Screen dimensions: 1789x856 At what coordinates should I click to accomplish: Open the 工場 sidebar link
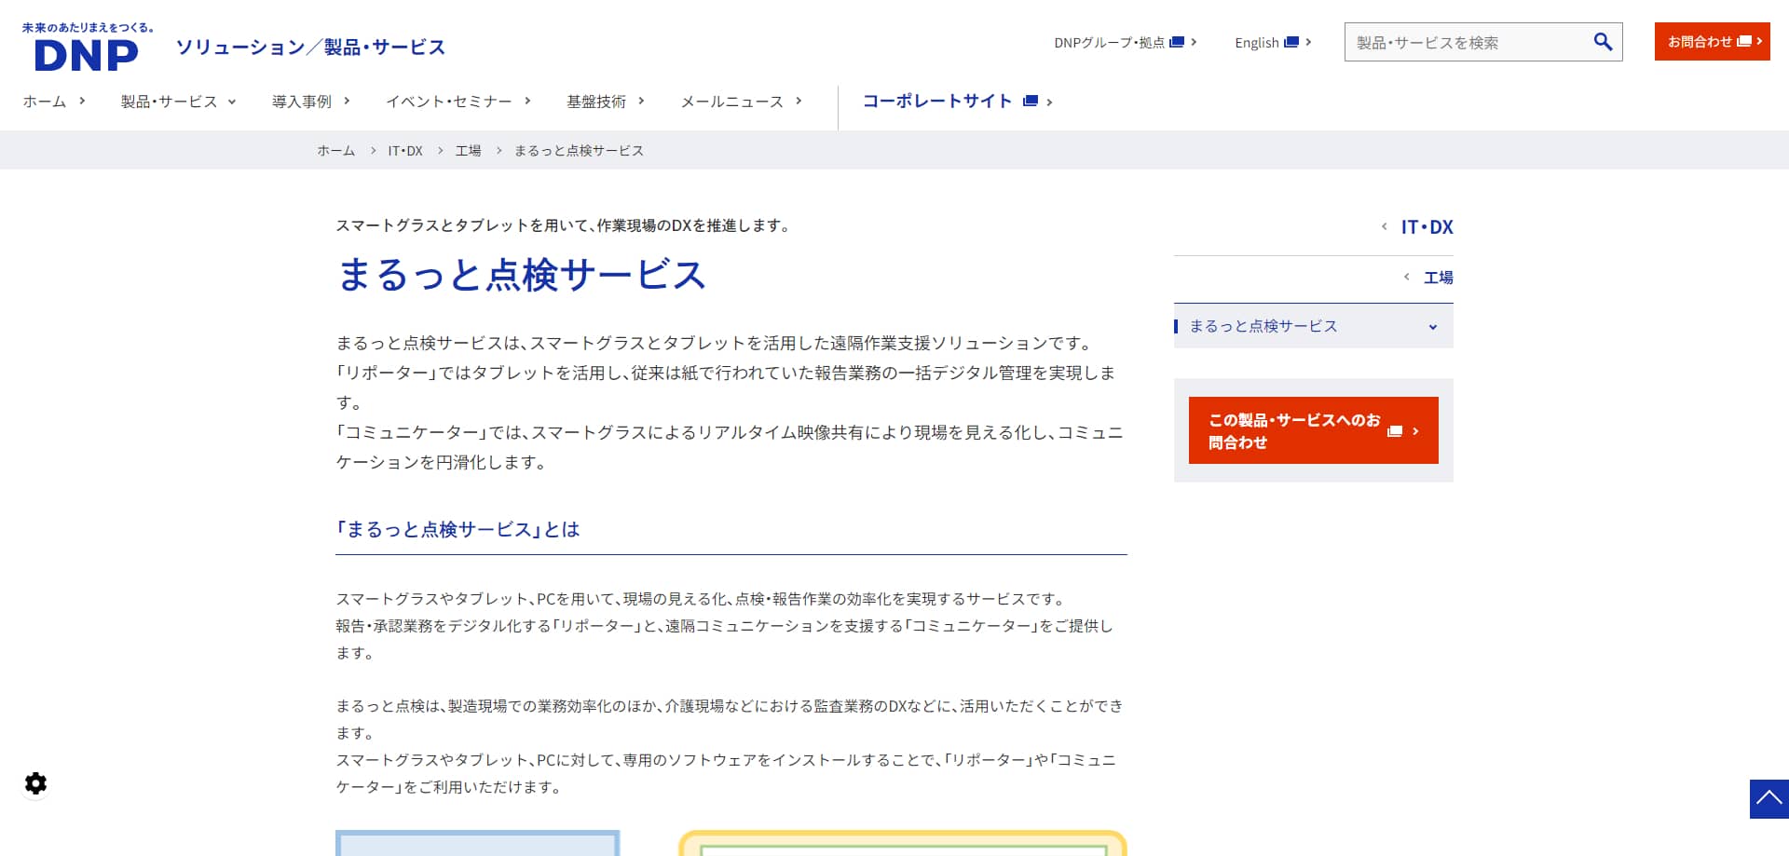(x=1438, y=277)
